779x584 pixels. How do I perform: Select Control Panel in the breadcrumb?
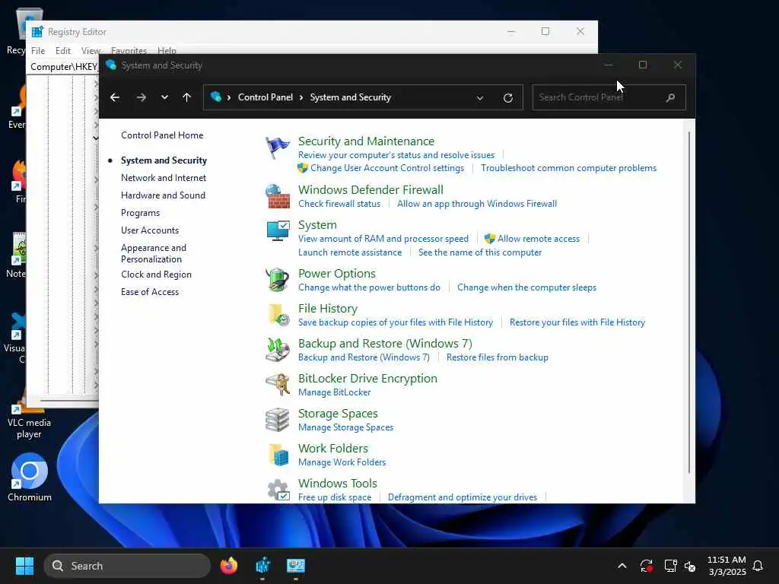coord(265,97)
